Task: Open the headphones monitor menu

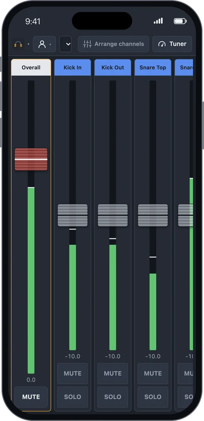Action: point(18,44)
